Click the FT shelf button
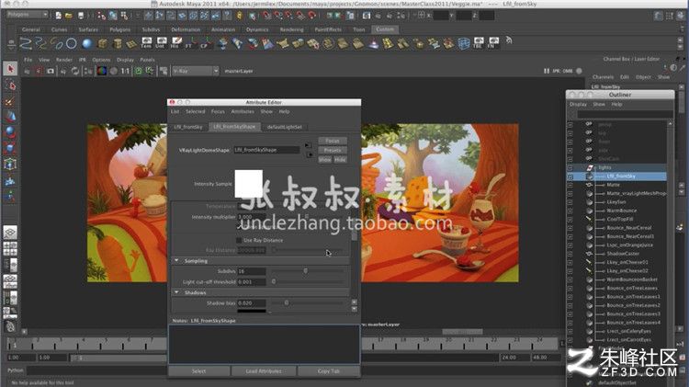 (x=190, y=43)
